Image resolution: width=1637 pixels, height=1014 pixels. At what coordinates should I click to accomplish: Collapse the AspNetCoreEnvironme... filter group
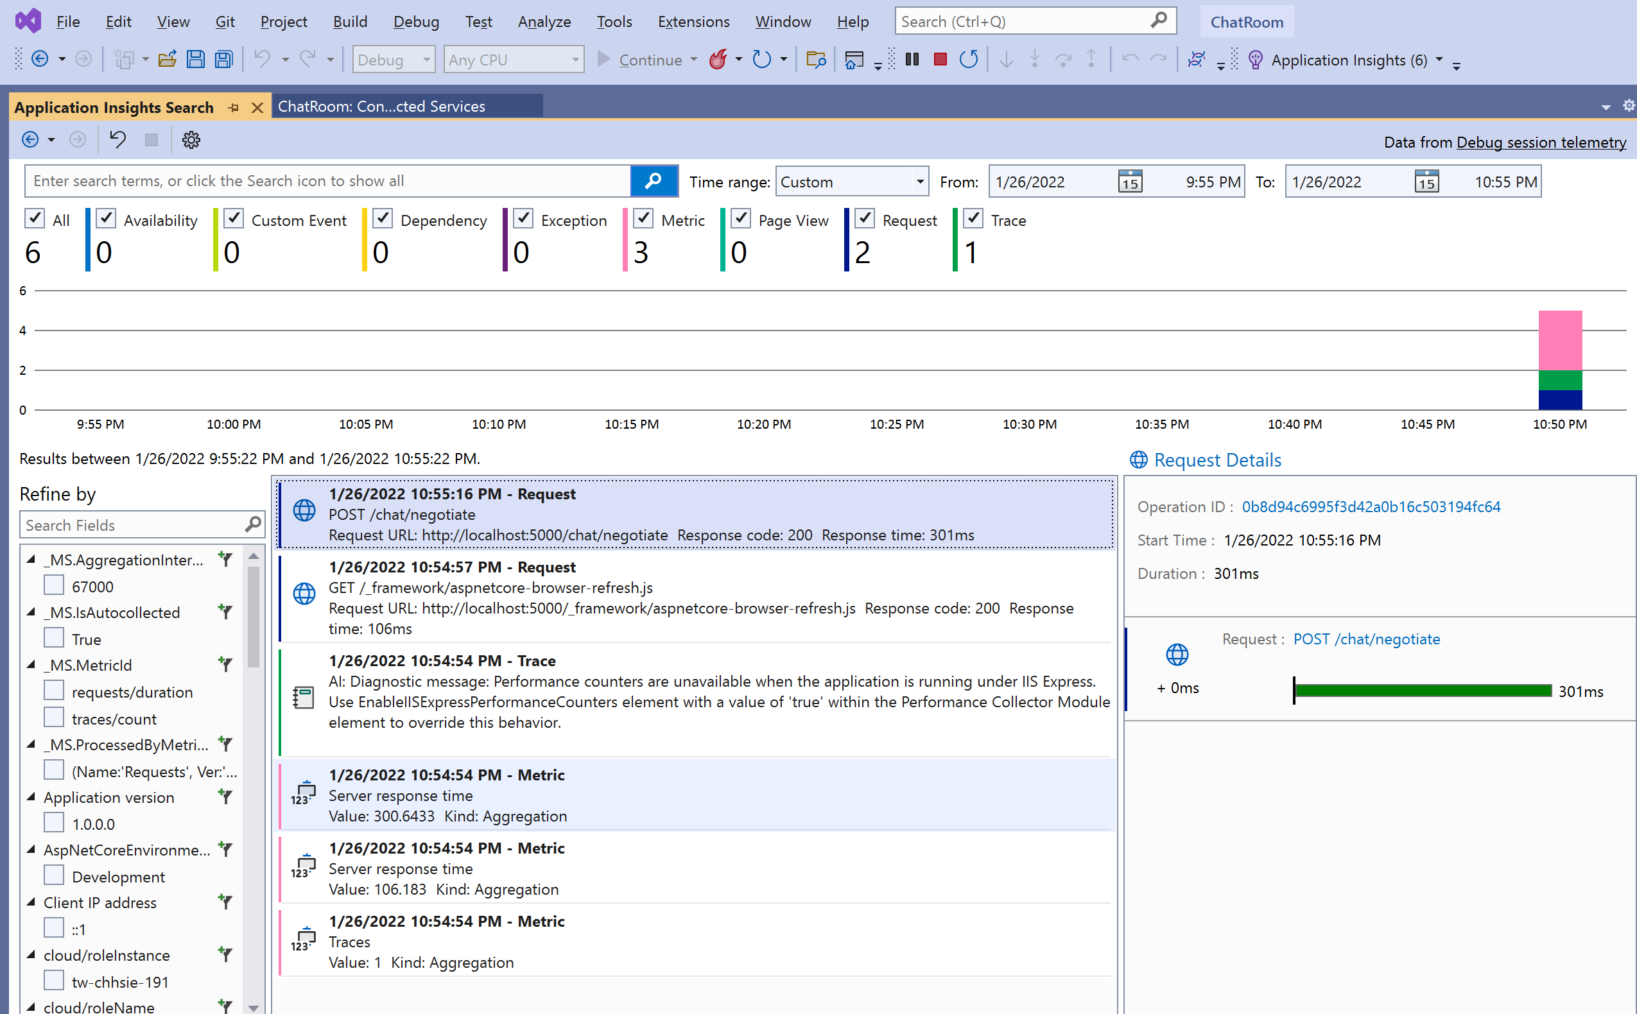pos(31,849)
